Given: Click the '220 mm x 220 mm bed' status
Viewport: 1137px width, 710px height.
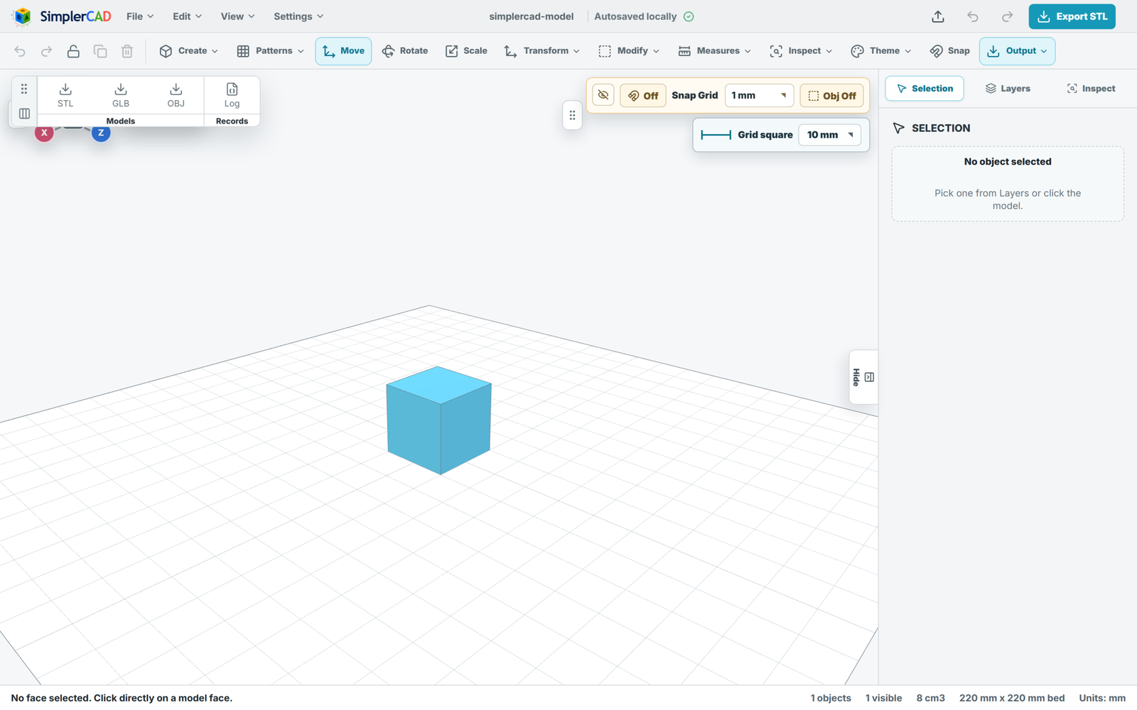Looking at the screenshot, I should click(x=1012, y=698).
